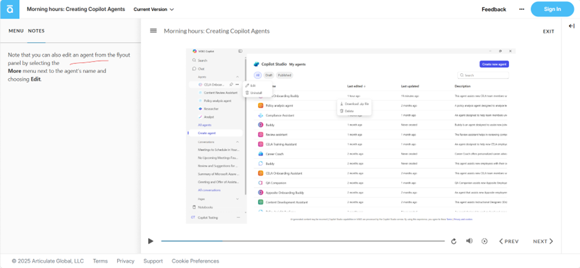580x268 pixels.
Task: Open the Terms link in the page footer
Action: point(100,261)
